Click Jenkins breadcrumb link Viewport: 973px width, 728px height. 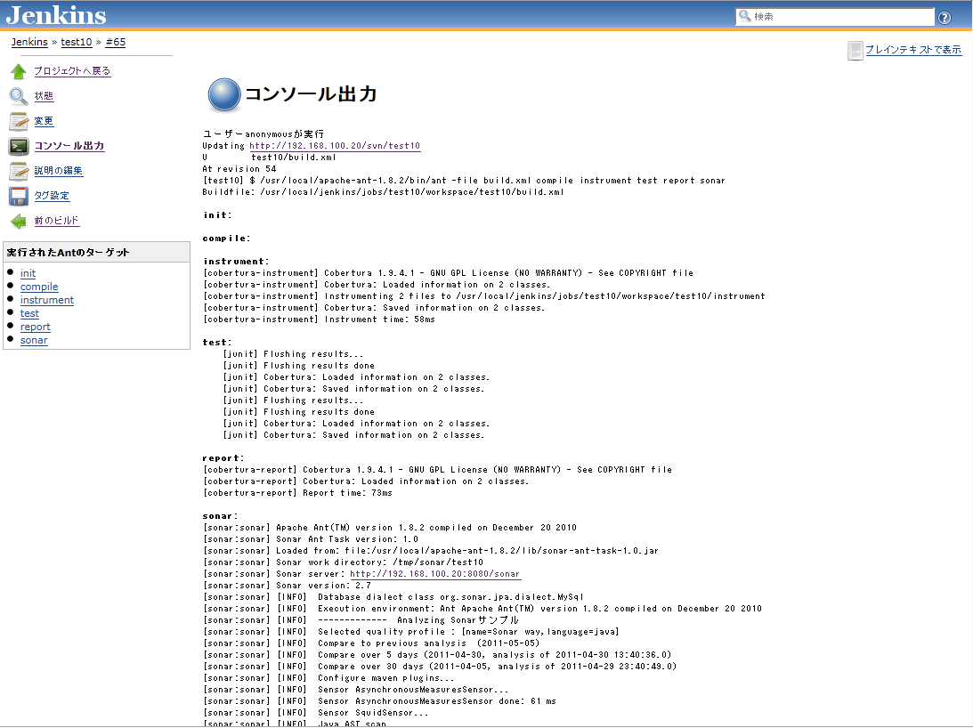pos(29,42)
